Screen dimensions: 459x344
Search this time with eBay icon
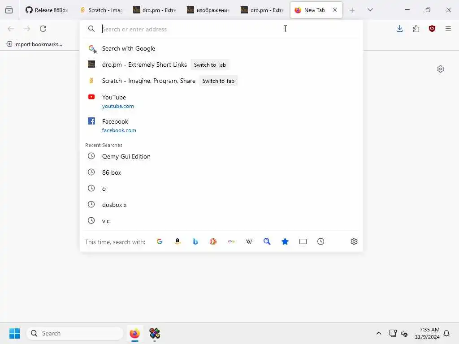231,241
